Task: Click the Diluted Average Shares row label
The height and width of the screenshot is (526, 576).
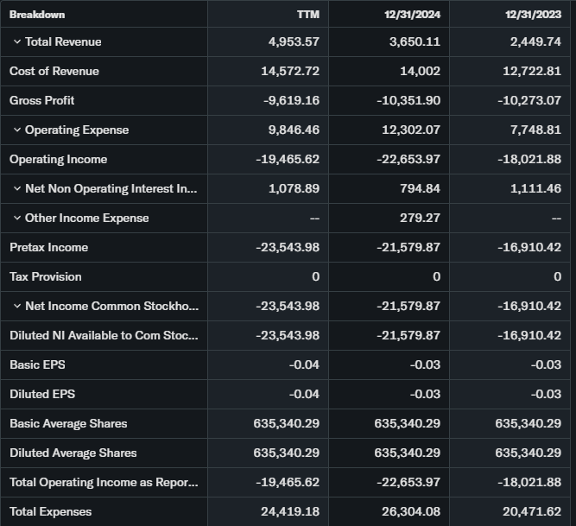Action: click(73, 453)
